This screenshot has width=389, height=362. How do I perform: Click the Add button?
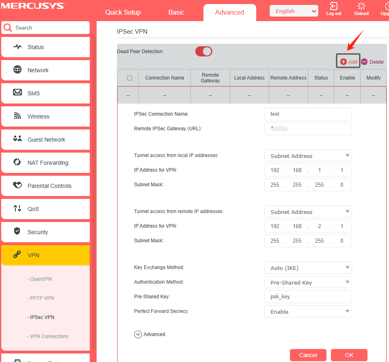[x=348, y=62]
